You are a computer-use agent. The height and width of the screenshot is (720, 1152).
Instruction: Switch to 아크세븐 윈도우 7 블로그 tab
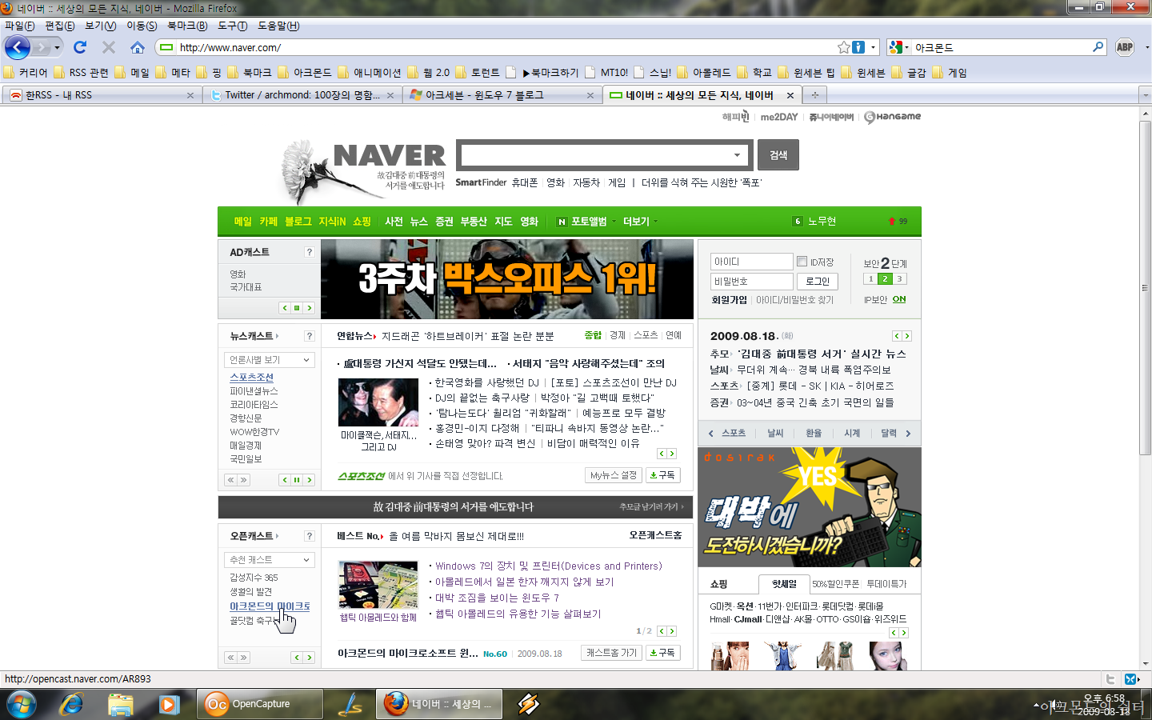coord(502,95)
